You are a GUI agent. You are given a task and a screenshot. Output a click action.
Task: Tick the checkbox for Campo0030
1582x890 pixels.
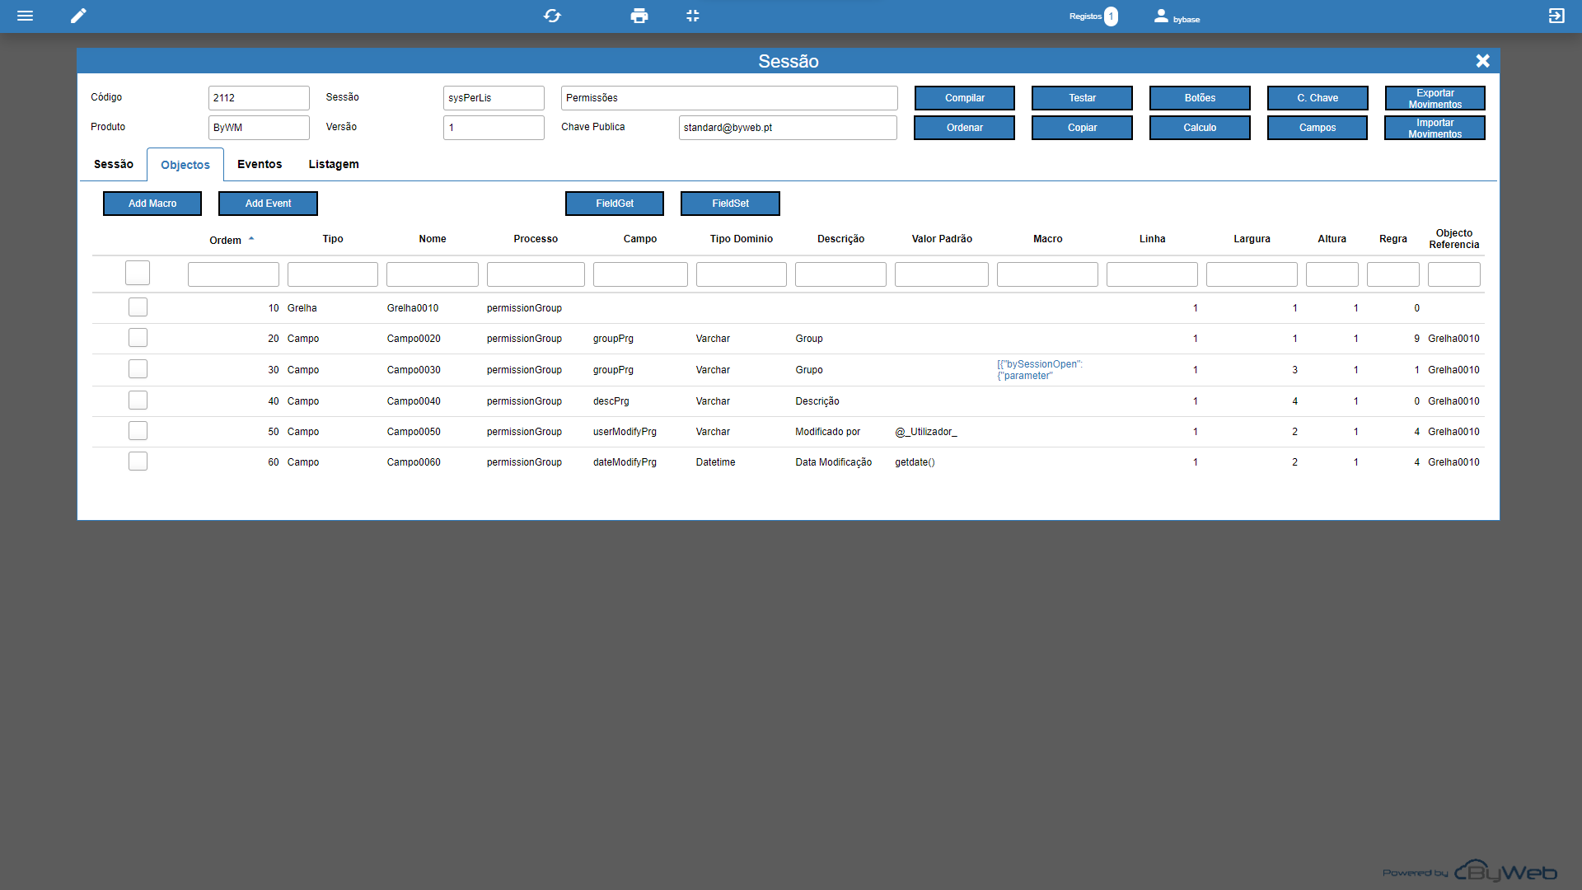[x=138, y=369]
